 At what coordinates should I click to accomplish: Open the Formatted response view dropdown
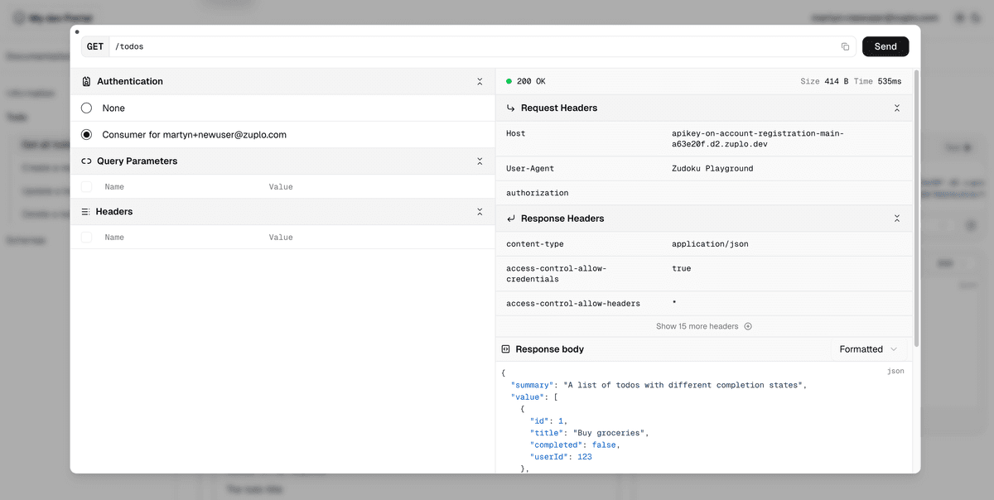point(868,349)
